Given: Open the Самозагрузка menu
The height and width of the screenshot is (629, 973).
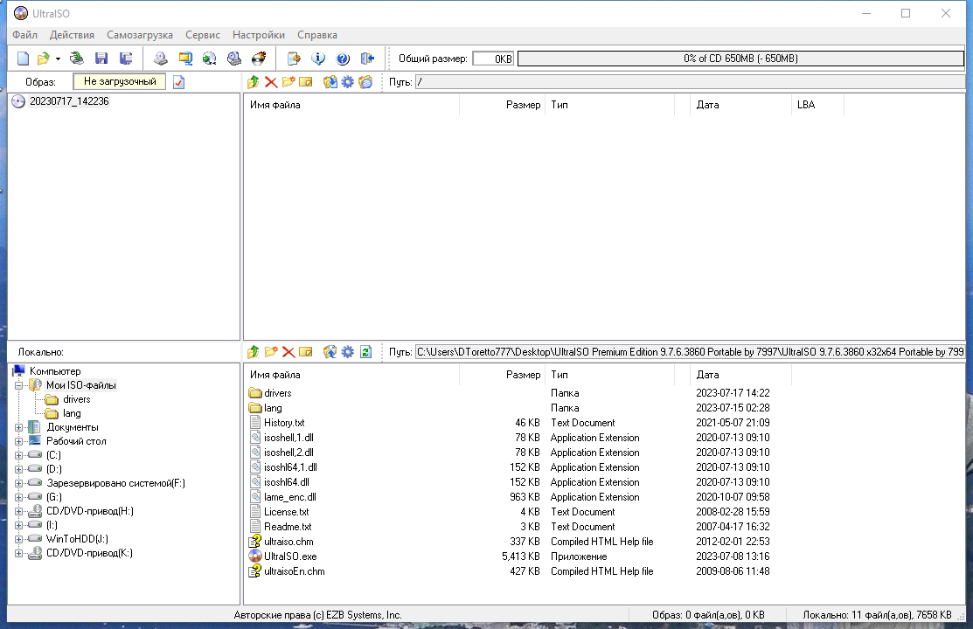Looking at the screenshot, I should tap(140, 35).
